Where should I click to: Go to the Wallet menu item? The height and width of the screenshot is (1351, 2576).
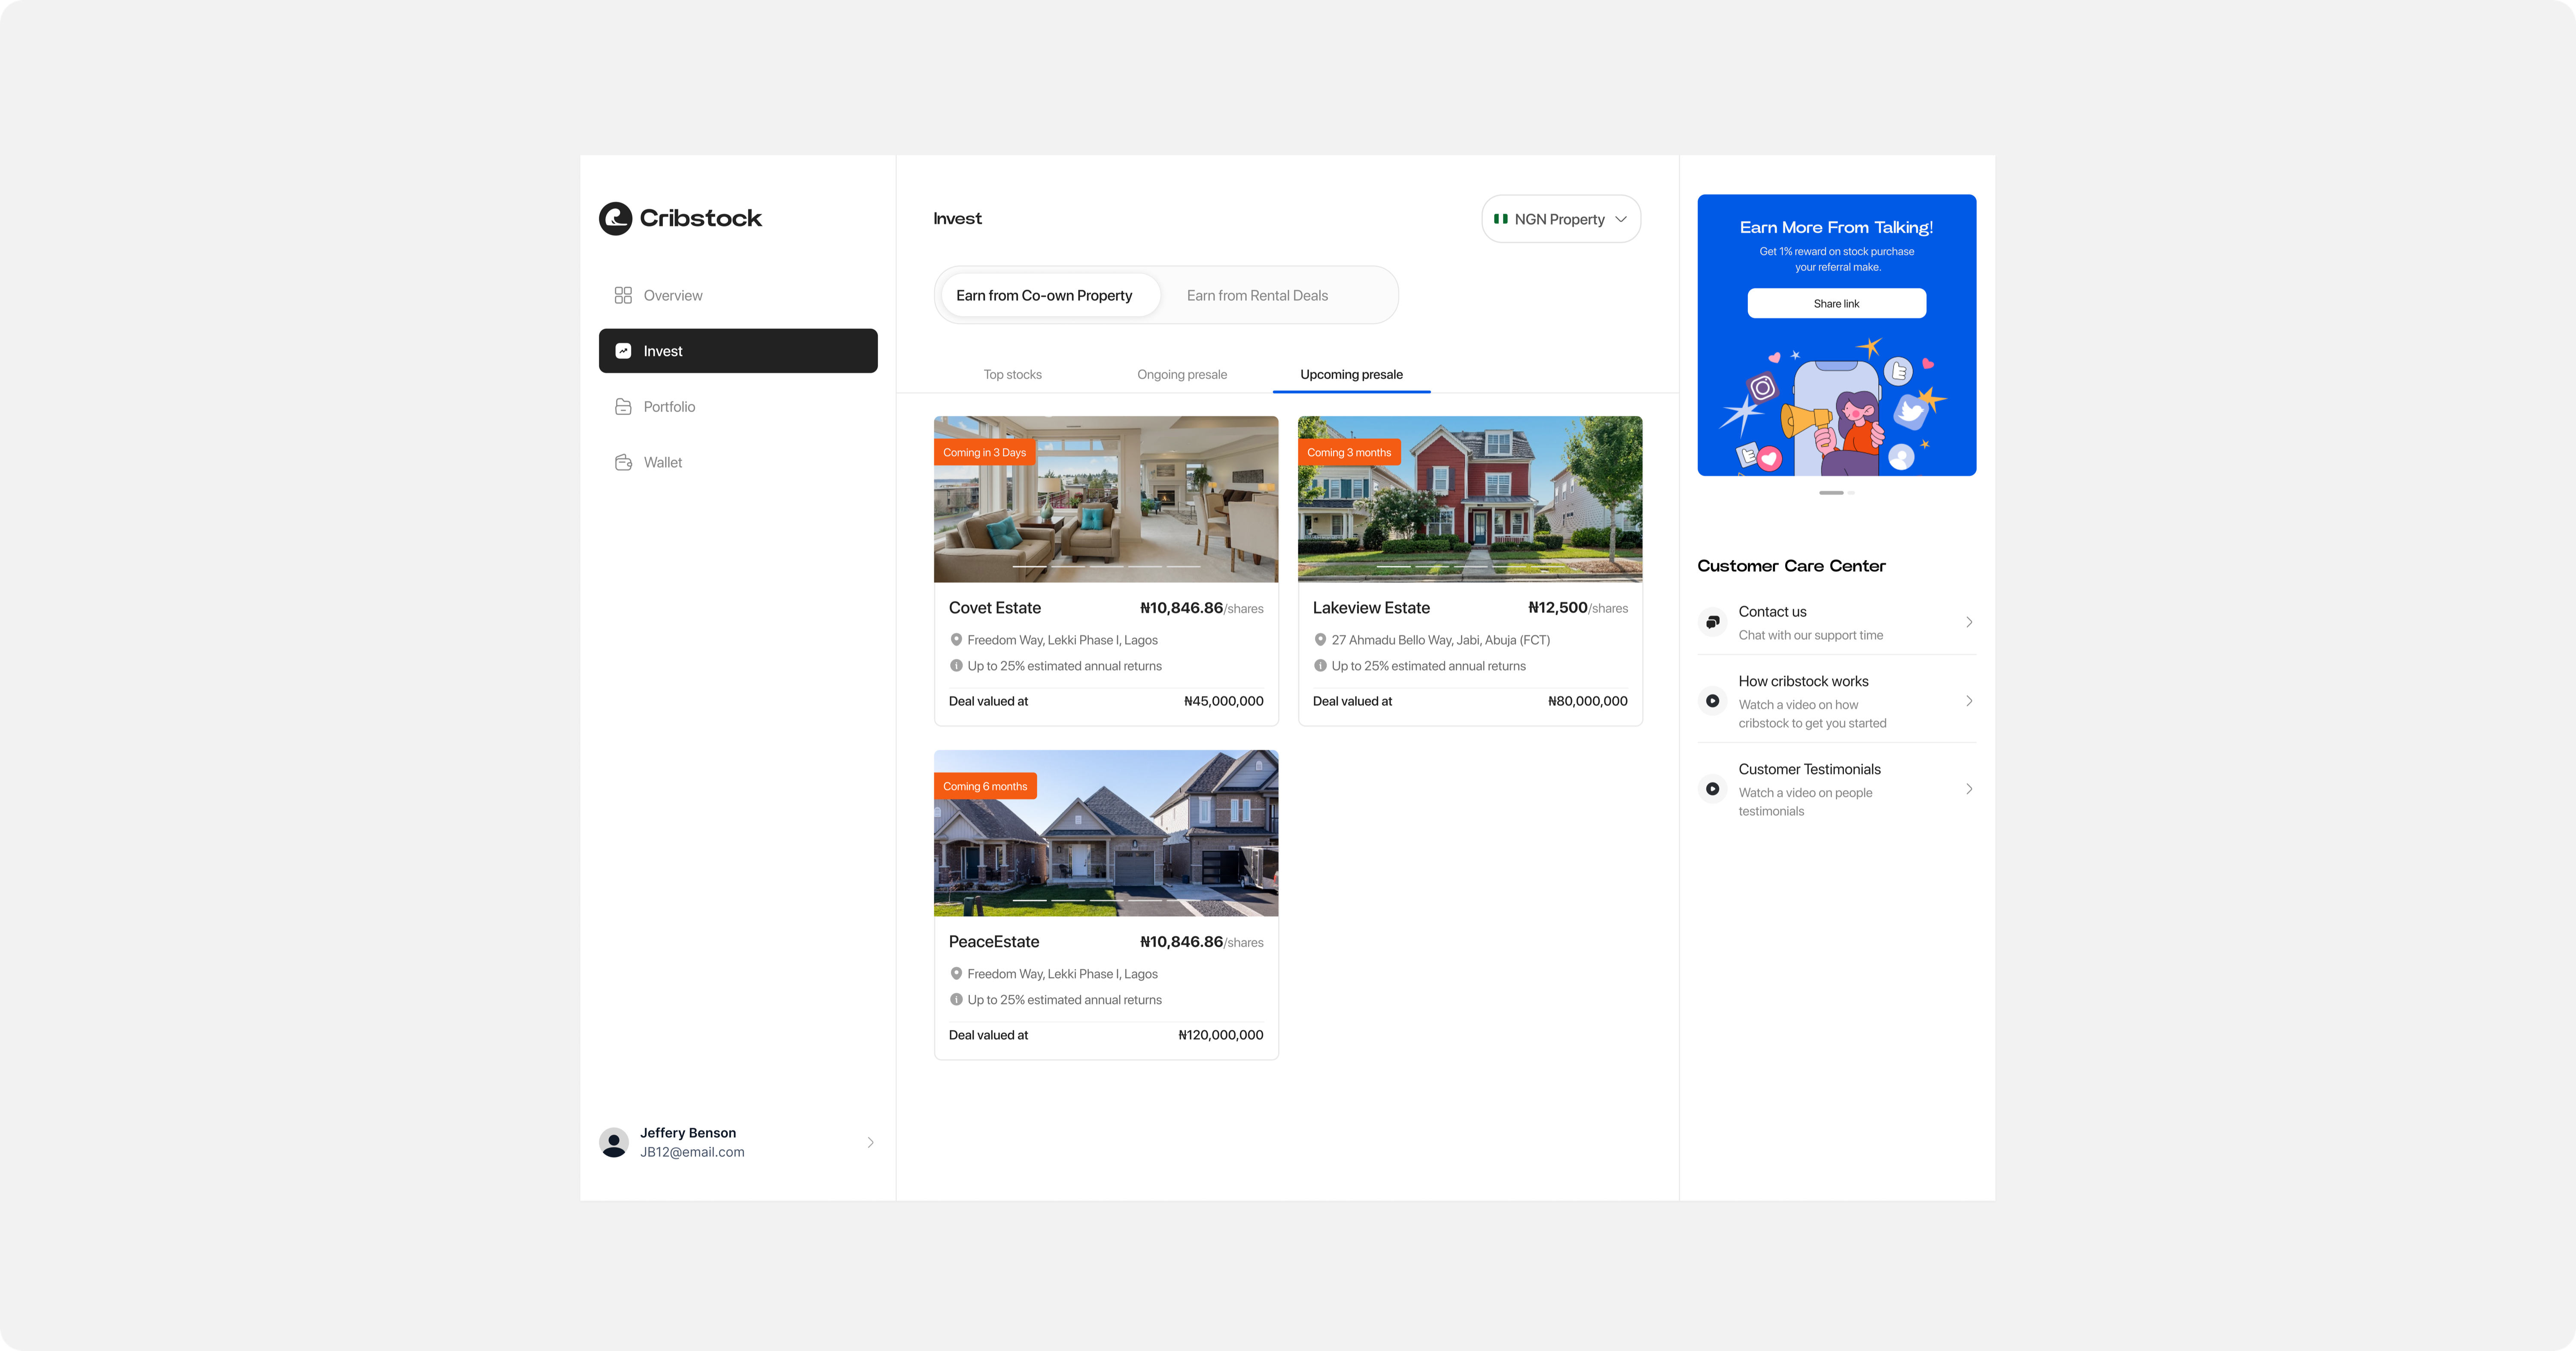[x=738, y=463]
